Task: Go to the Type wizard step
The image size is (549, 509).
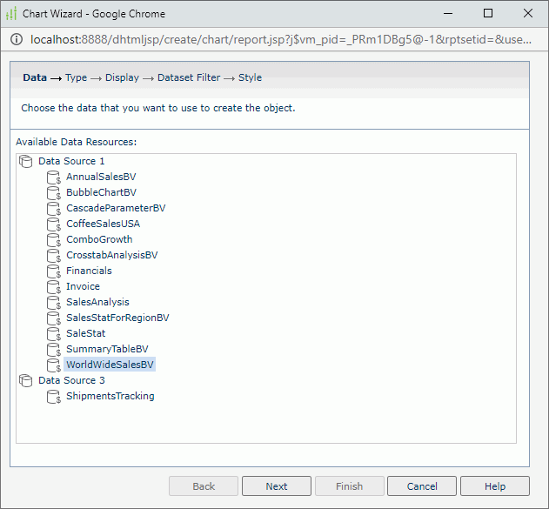Action: click(77, 77)
